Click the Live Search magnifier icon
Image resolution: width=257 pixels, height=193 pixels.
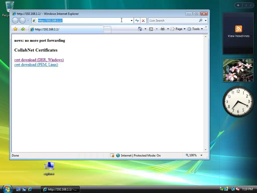pyautogui.click(x=201, y=20)
